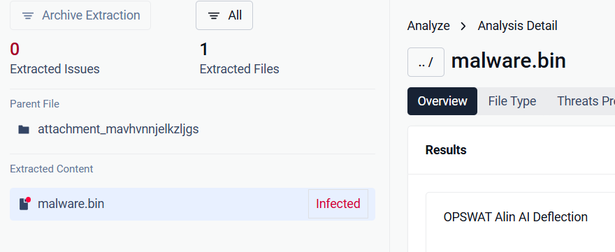
Task: Open the All filter dropdown
Action: tap(224, 15)
